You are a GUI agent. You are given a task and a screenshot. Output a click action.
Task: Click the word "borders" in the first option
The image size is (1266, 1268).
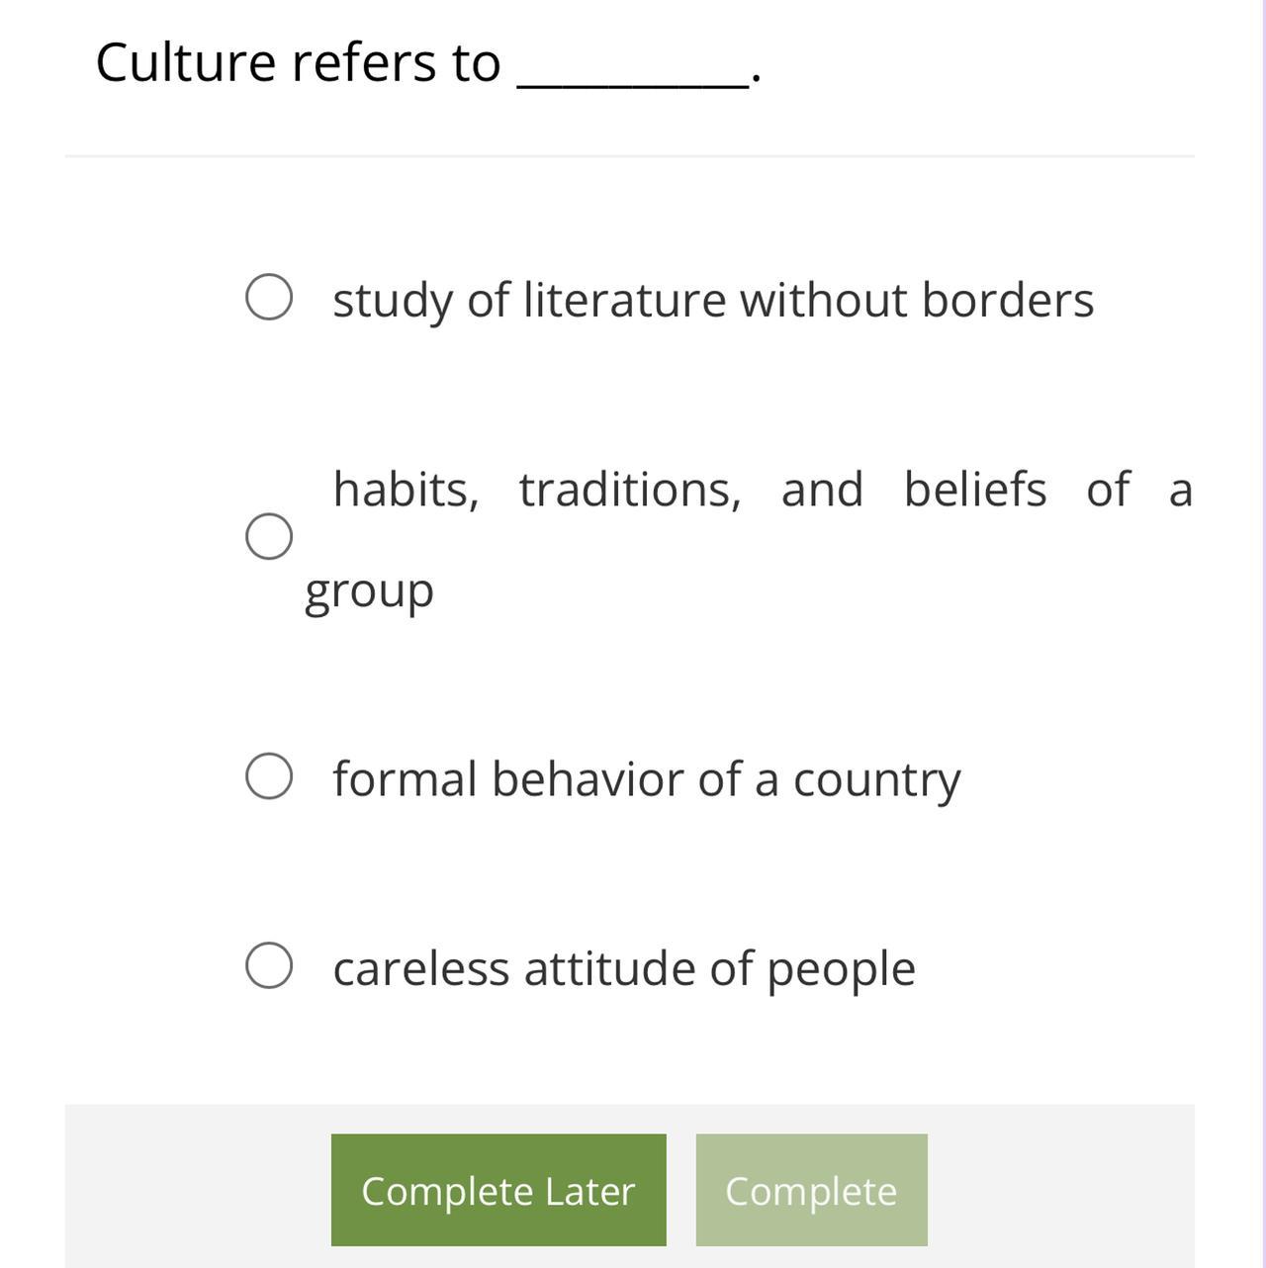point(1007,300)
